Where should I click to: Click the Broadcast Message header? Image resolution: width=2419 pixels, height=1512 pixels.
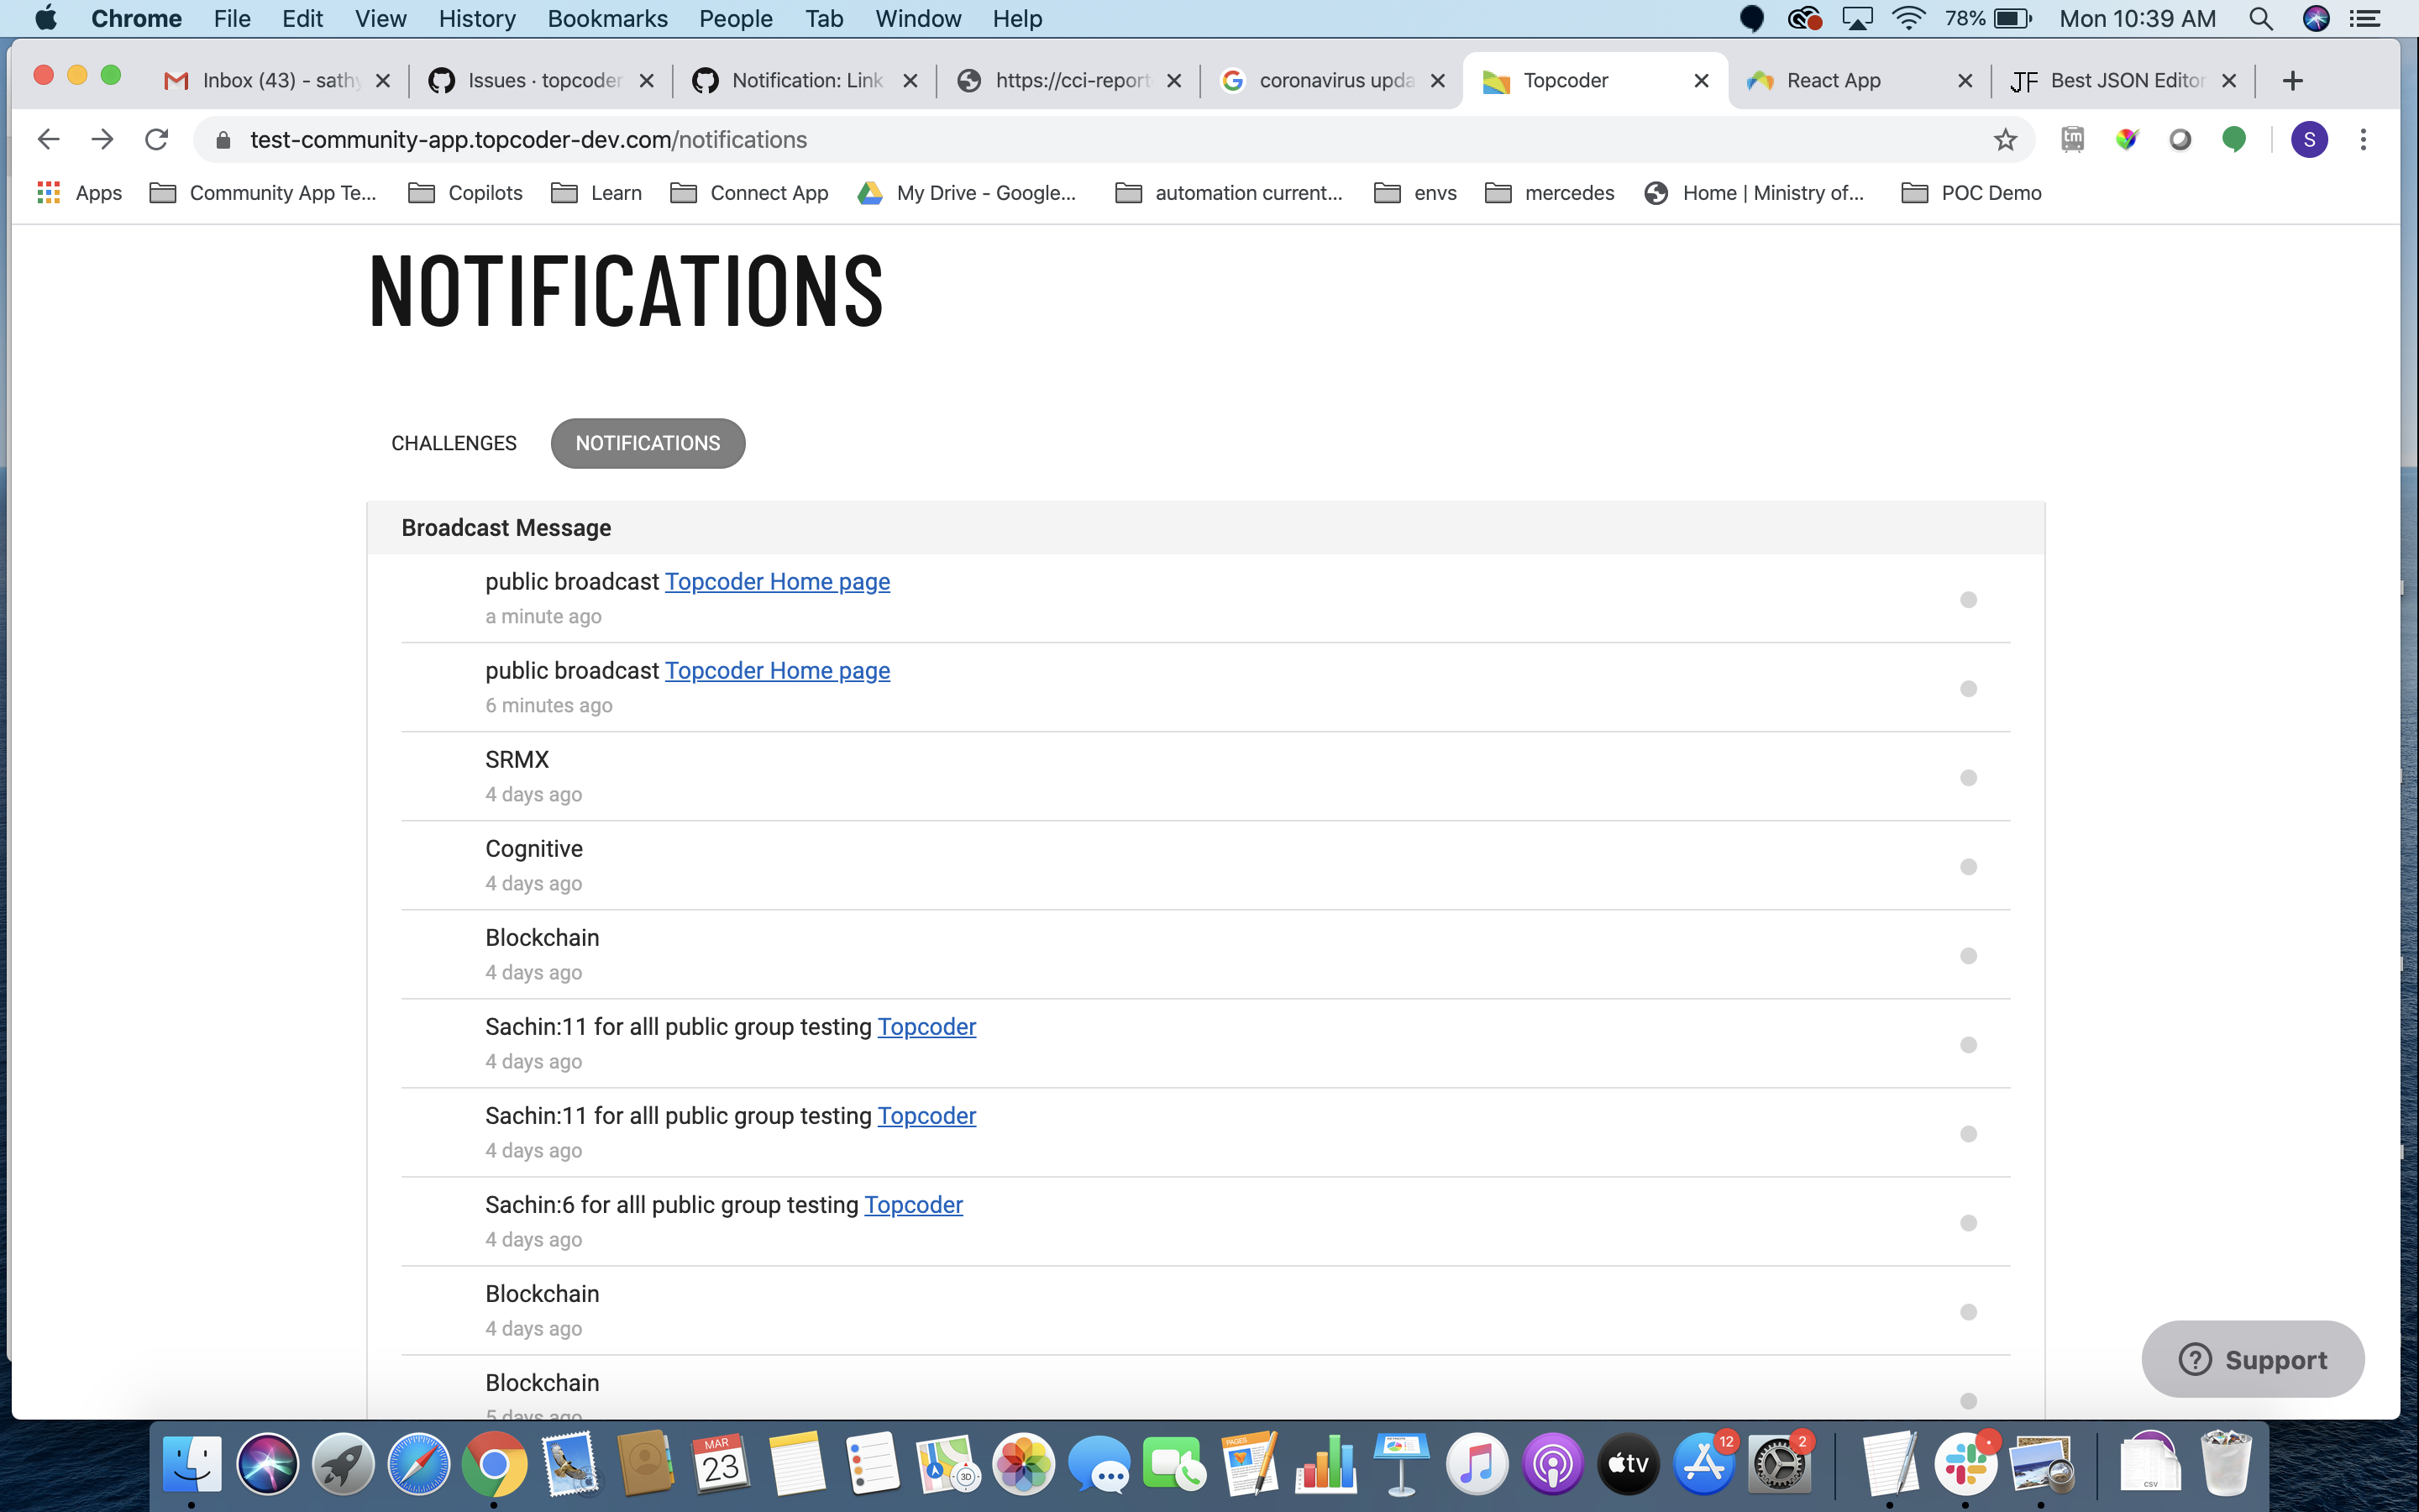coord(506,527)
